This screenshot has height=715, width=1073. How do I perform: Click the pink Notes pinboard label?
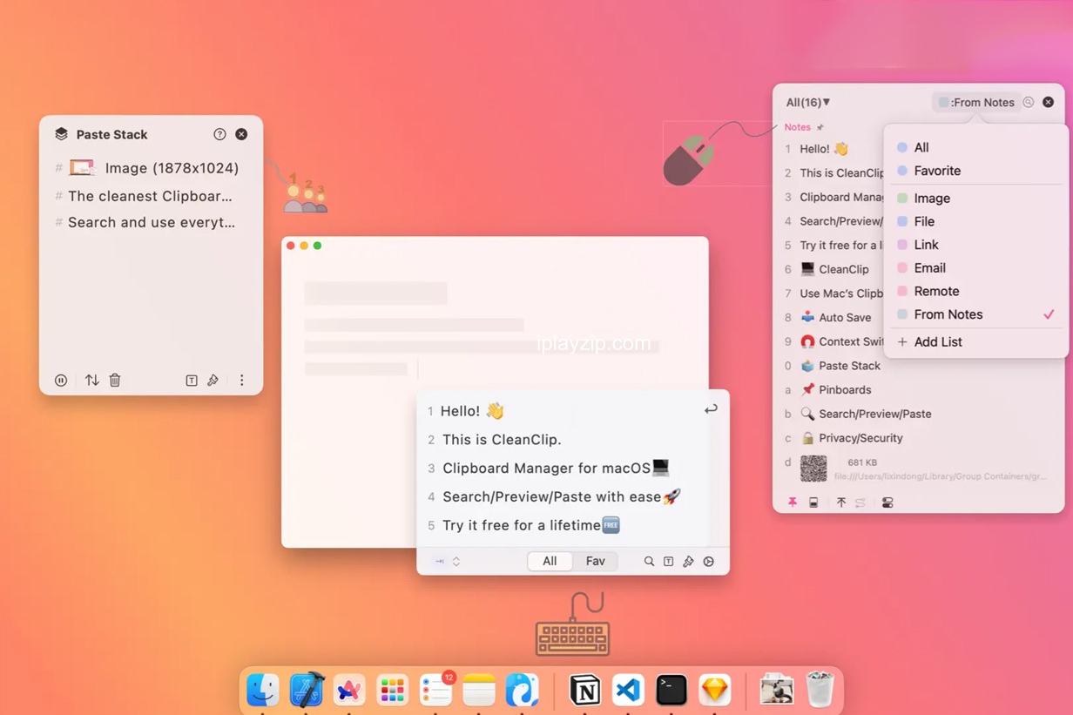pyautogui.click(x=797, y=127)
